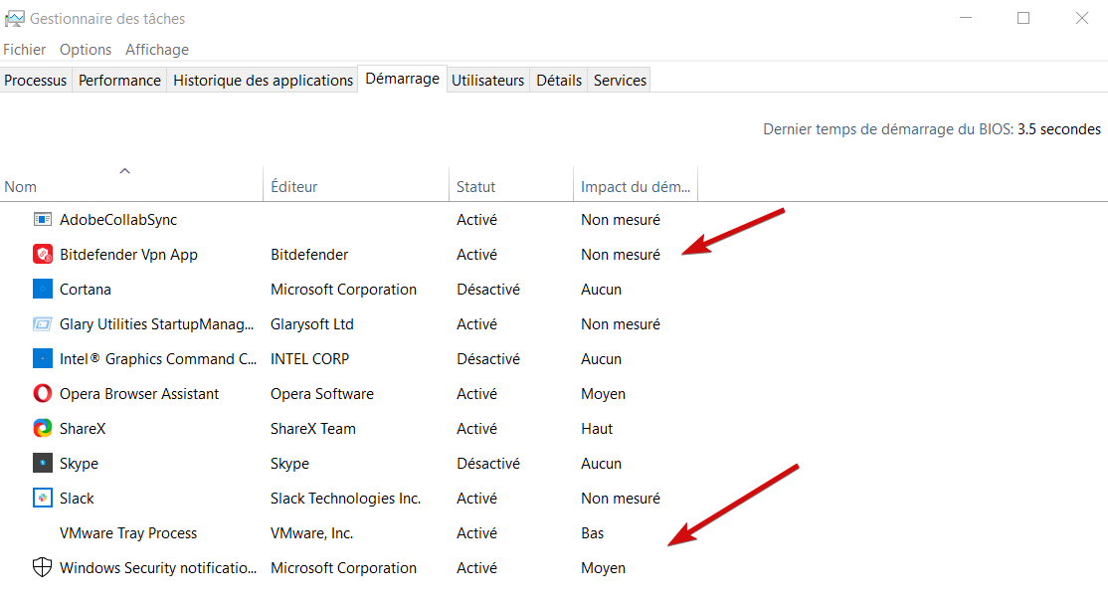1108x609 pixels.
Task: Click the BIOS time 3.5 secondes value
Action: [x=1058, y=129]
